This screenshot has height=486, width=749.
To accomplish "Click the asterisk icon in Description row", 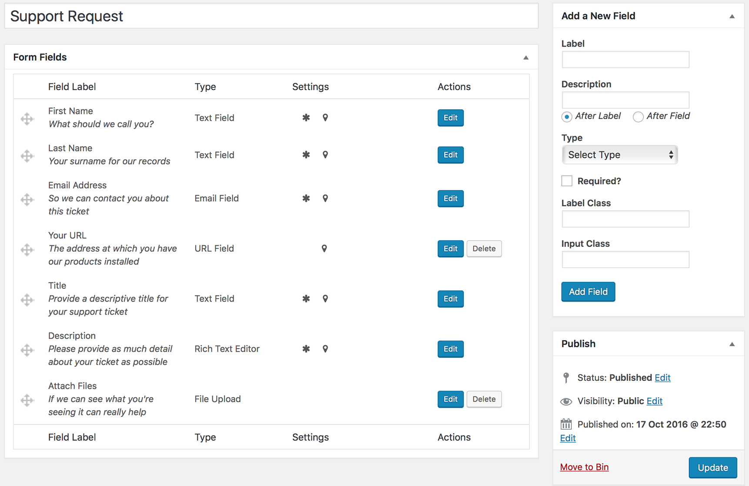I will (x=306, y=349).
